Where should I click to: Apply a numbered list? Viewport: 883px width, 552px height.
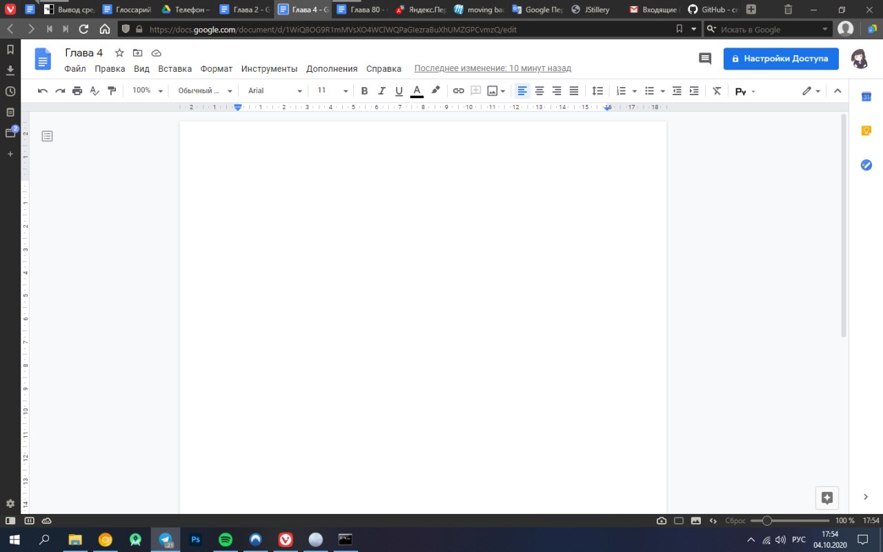click(621, 90)
